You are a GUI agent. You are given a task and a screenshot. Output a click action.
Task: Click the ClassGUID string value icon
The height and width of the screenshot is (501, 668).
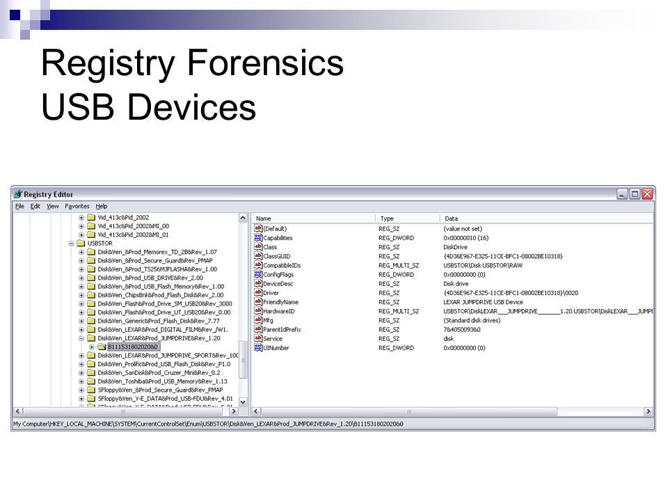point(258,256)
